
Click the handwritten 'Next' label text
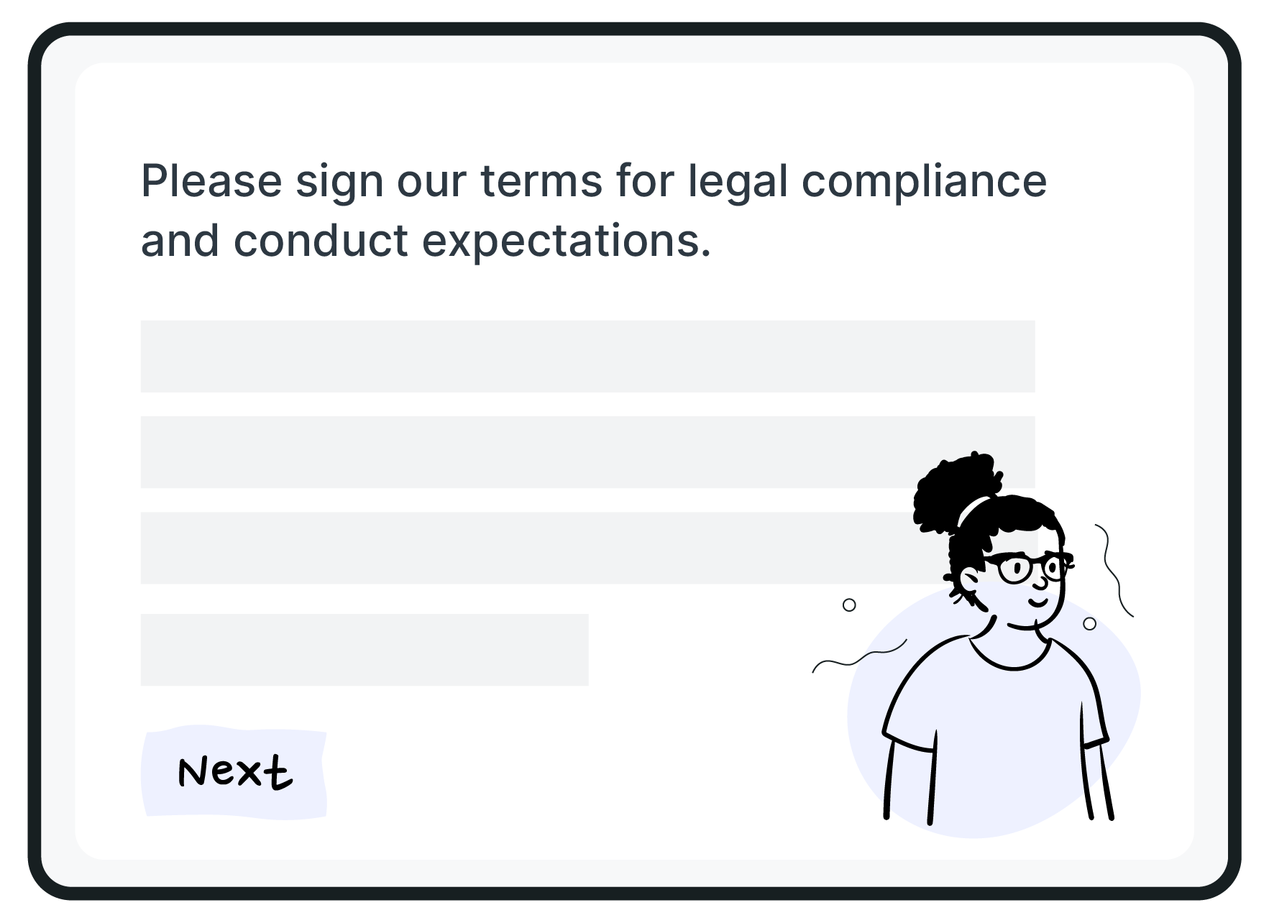tap(235, 773)
